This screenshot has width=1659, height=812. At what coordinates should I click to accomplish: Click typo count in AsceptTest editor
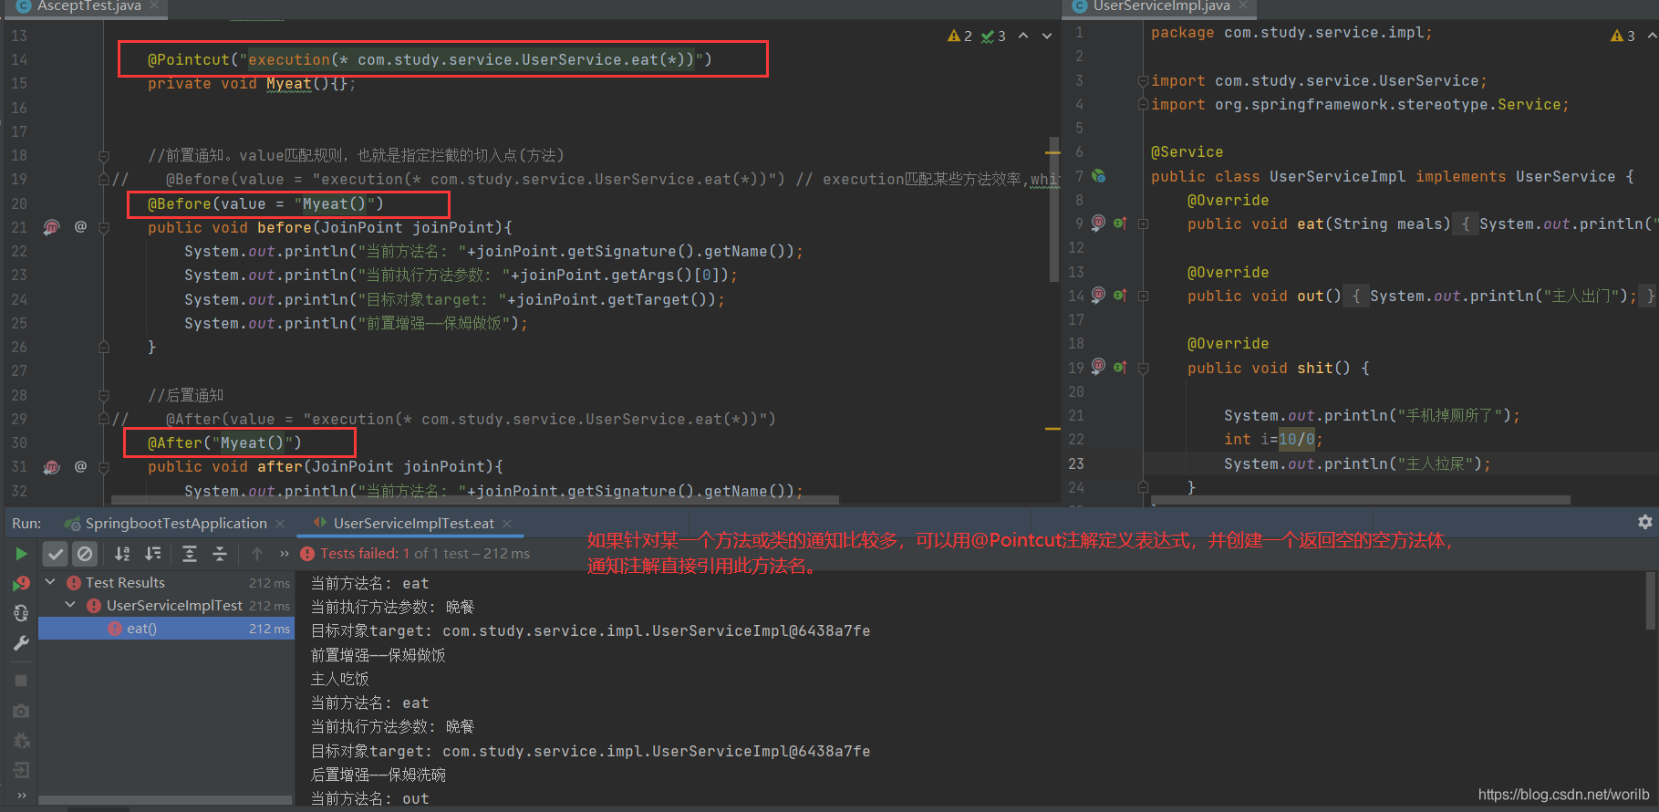(x=993, y=36)
